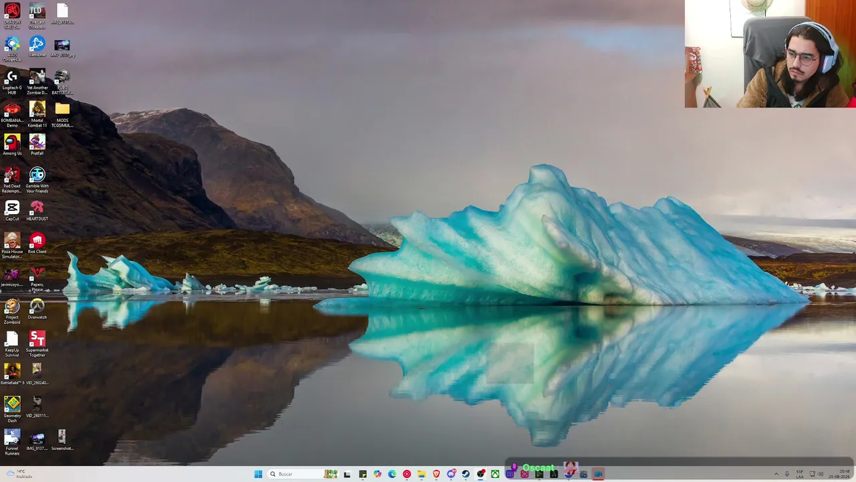Select the Screenshot file on desktop
Image resolution: width=856 pixels, height=482 pixels.
(62, 440)
